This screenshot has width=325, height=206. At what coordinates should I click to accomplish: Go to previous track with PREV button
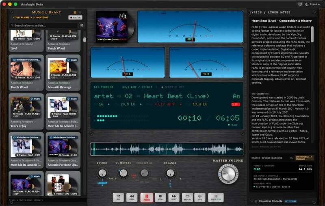[132, 197]
